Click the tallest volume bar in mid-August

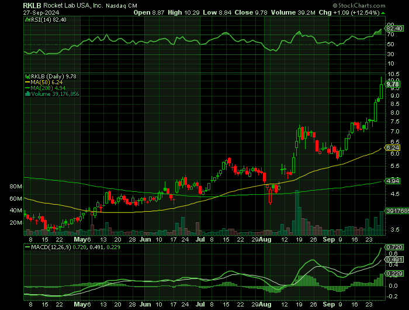coord(296,213)
